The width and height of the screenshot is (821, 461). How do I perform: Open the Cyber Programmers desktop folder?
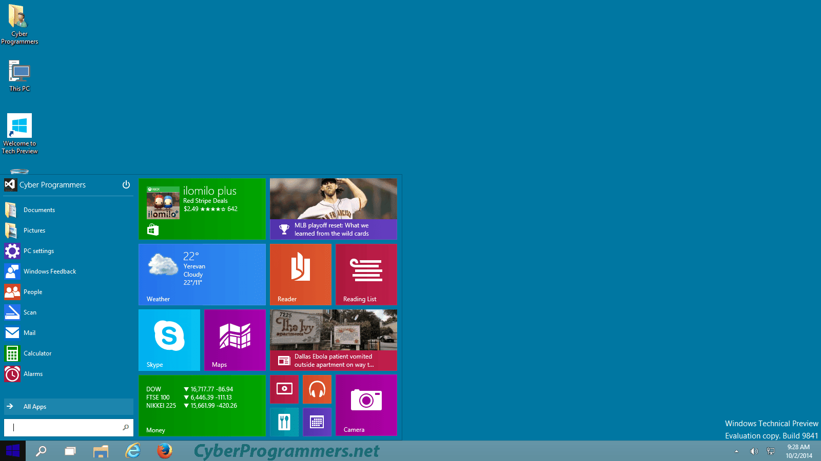19,24
